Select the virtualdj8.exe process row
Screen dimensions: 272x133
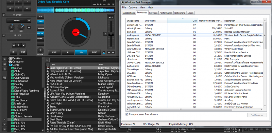click(x=194, y=28)
